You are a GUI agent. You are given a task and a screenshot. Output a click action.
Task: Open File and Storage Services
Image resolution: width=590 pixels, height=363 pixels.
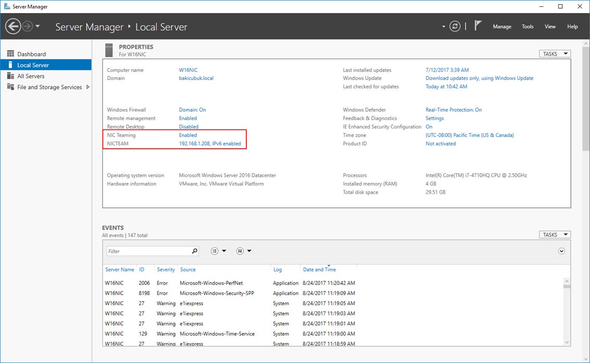point(49,87)
